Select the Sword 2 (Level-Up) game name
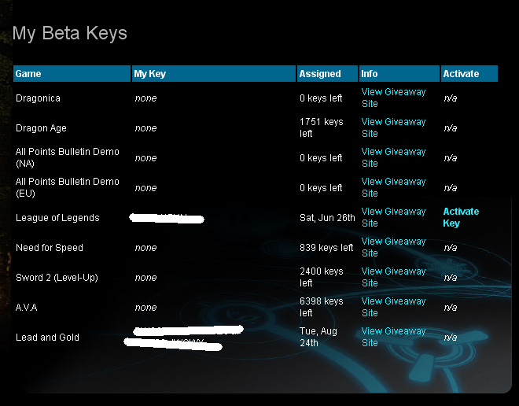This screenshot has height=406, width=519. click(x=57, y=278)
